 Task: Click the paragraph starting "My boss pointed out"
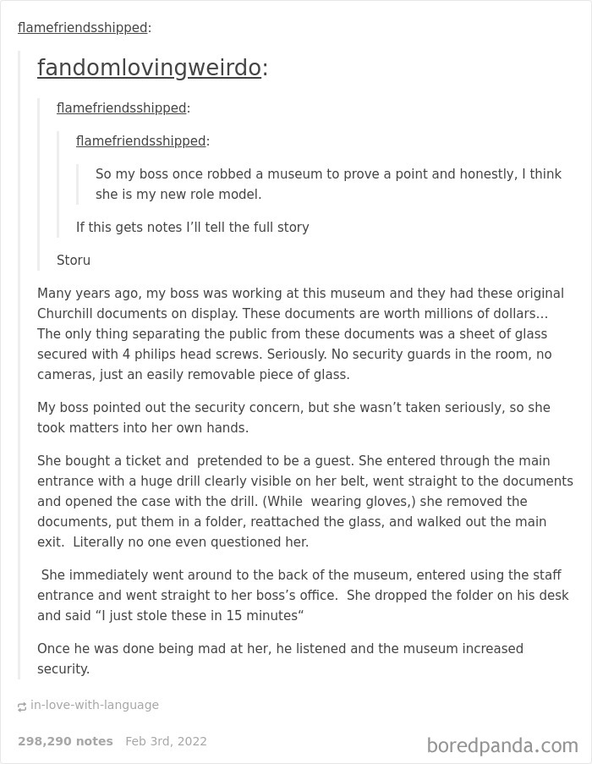(x=293, y=418)
